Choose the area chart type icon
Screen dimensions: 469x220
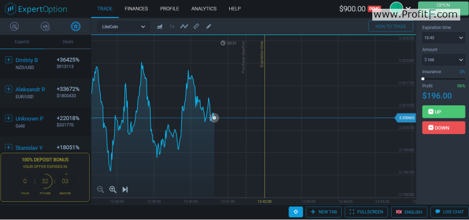coord(159,26)
